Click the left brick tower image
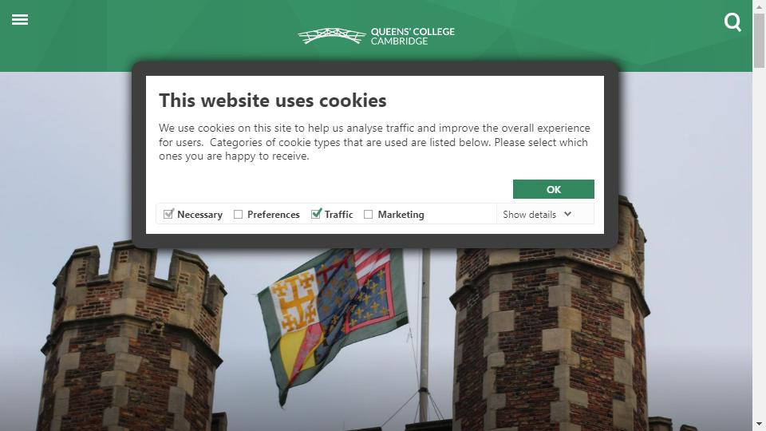The height and width of the screenshot is (431, 766). 132,337
